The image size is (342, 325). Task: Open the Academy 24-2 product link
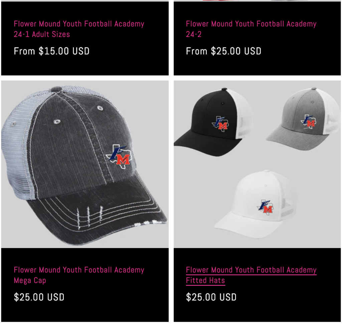(251, 29)
